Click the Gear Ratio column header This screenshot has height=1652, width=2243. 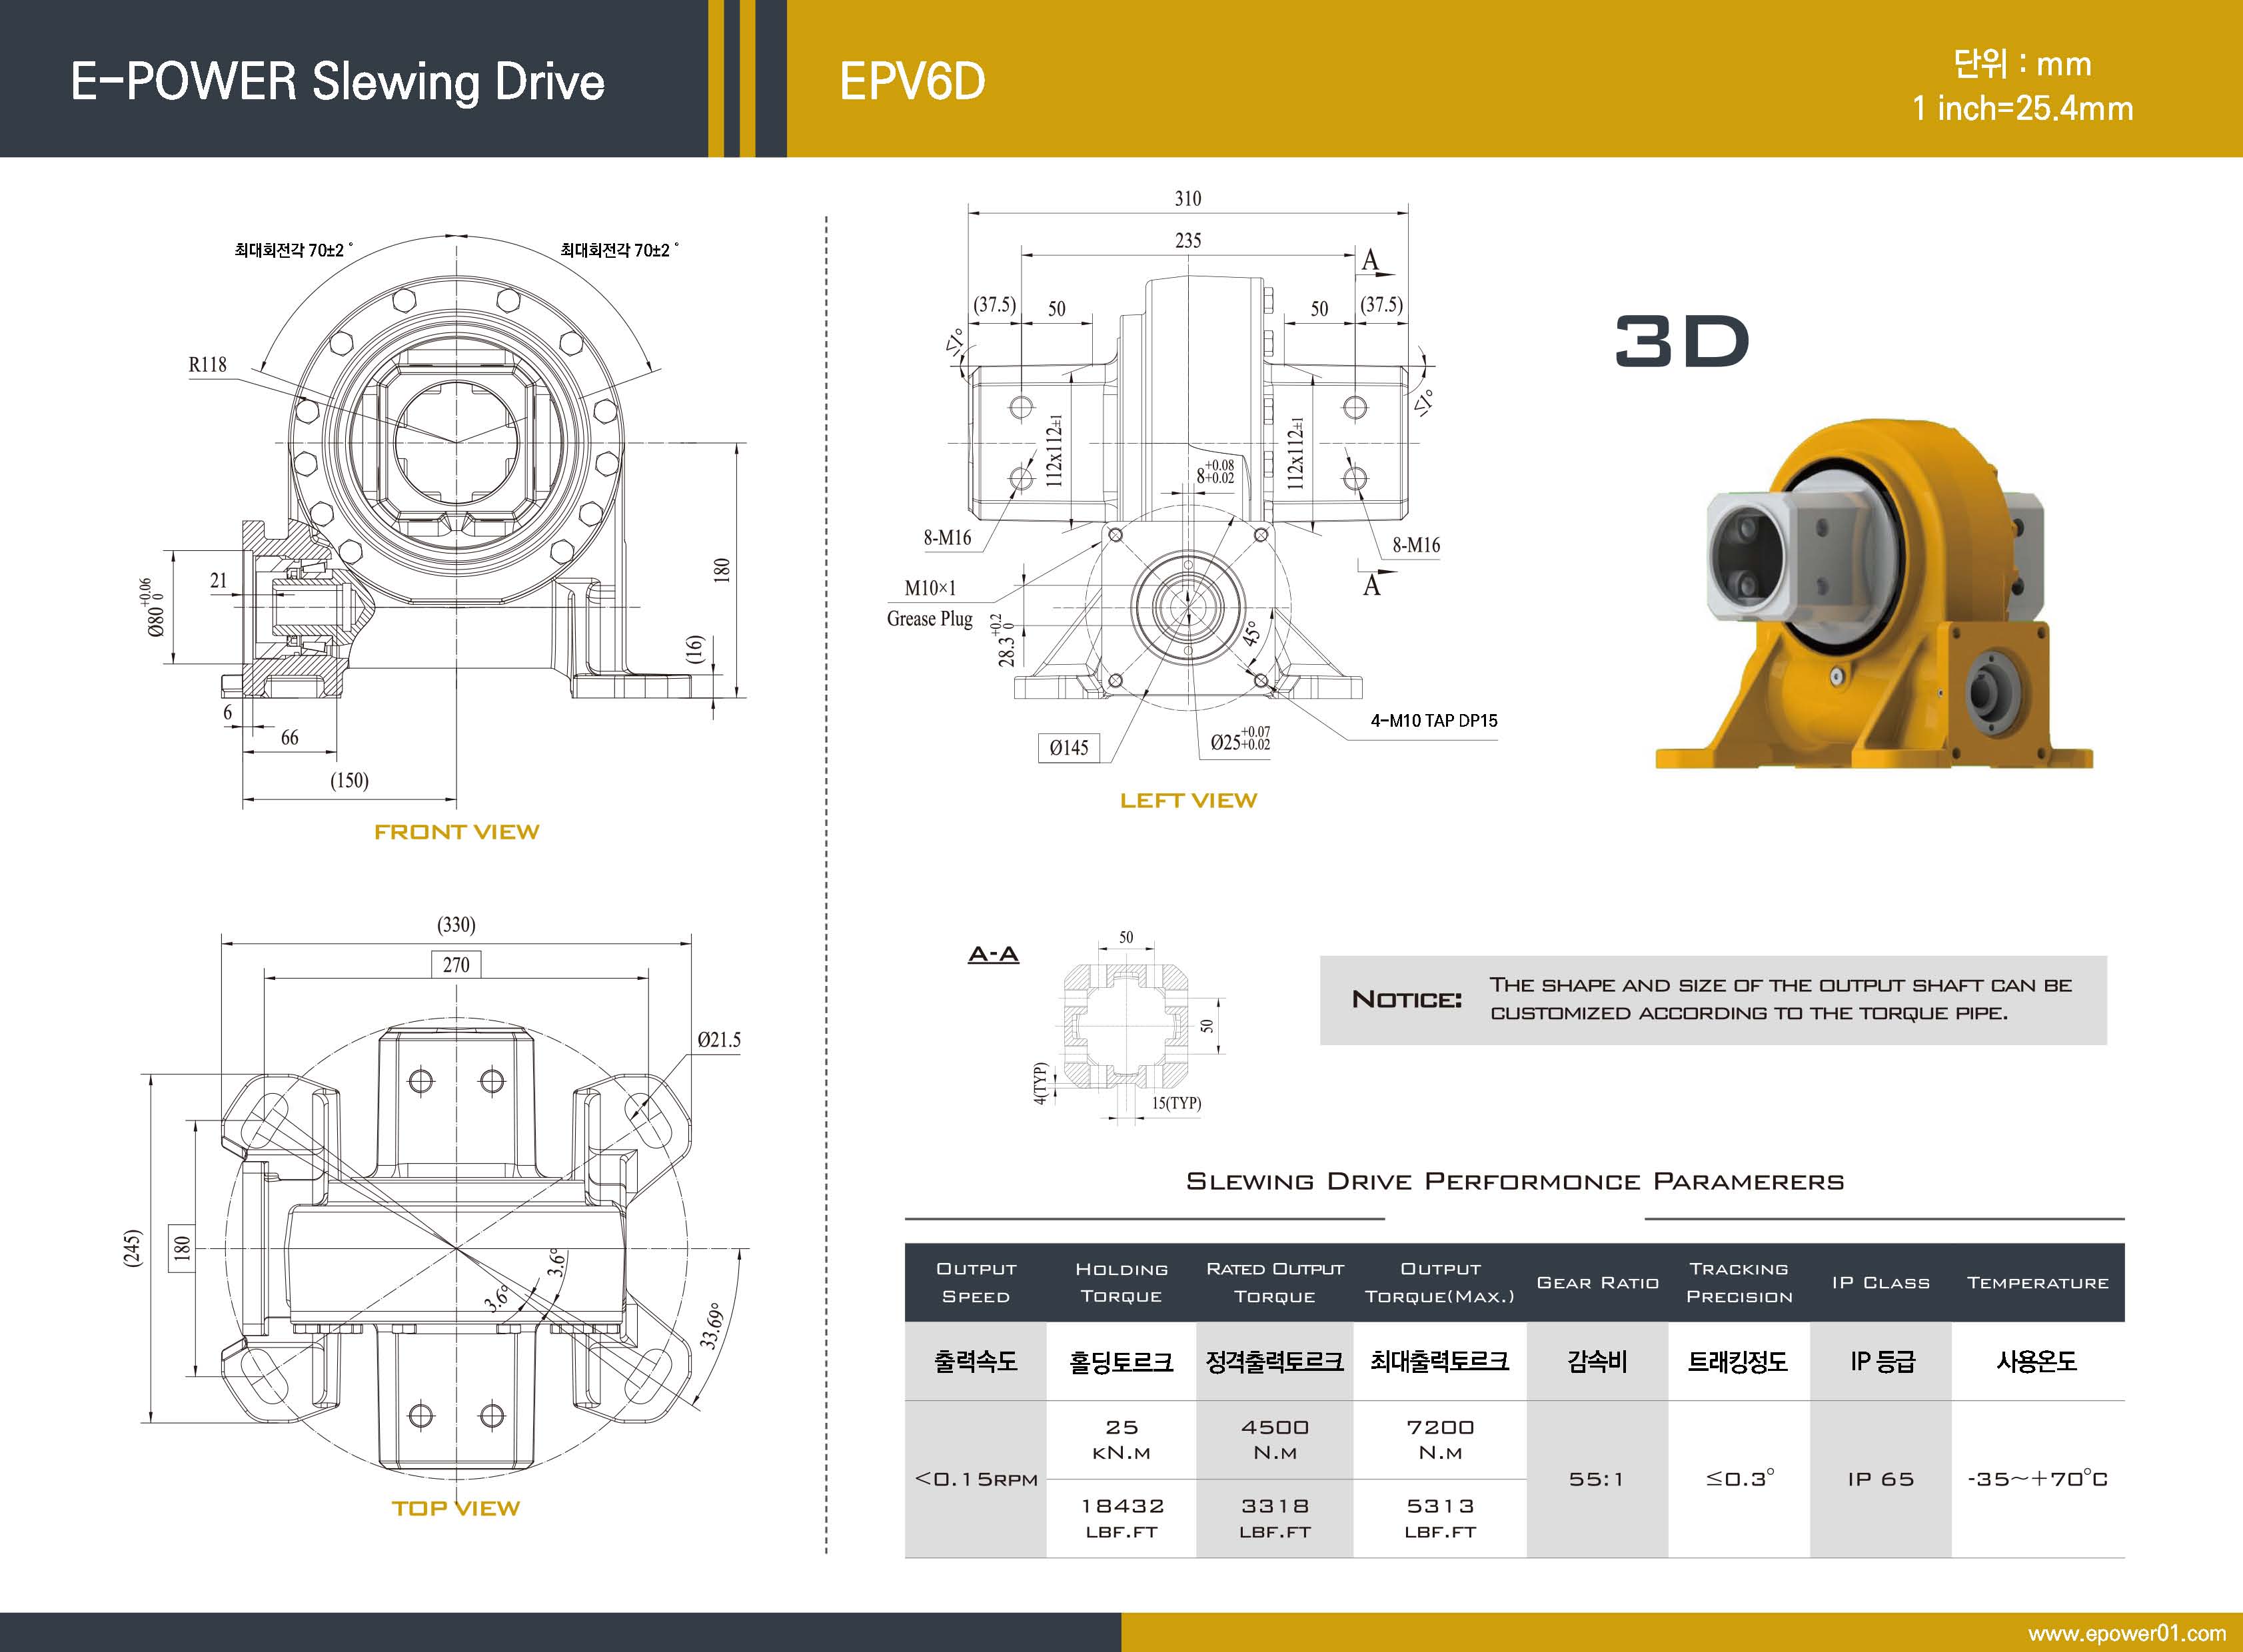tap(1598, 1282)
